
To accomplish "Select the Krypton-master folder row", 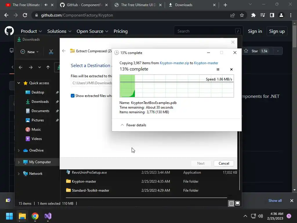I will [151, 181].
